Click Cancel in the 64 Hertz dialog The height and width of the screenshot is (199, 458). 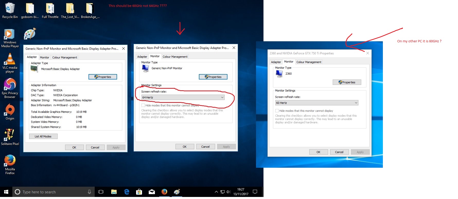pyautogui.click(x=205, y=147)
